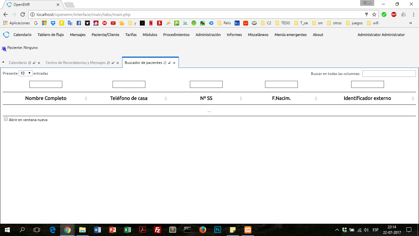This screenshot has width=419, height=236.
Task: Open the Menús emergentes menu
Action: 290,35
